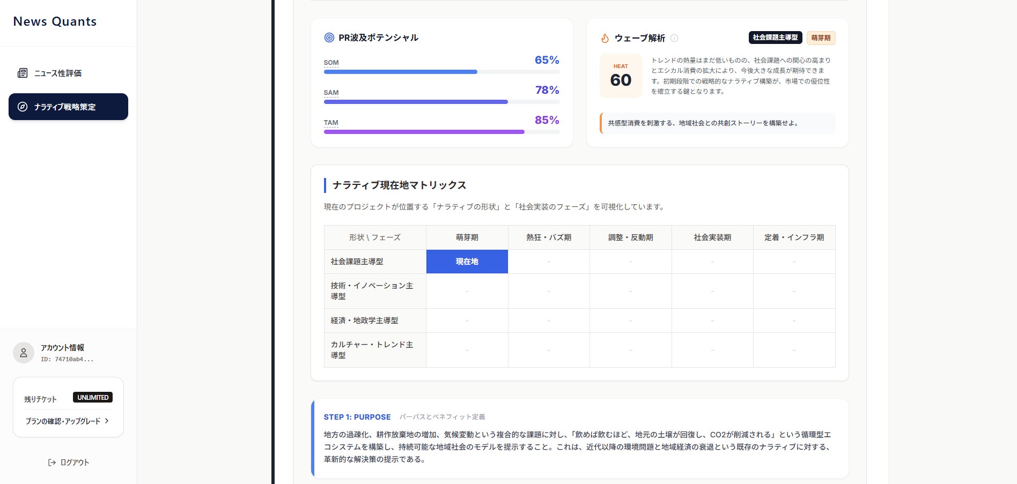The width and height of the screenshot is (1017, 484).
Task: Click the 経済・地政学主導型 row label
Action: tap(375, 321)
